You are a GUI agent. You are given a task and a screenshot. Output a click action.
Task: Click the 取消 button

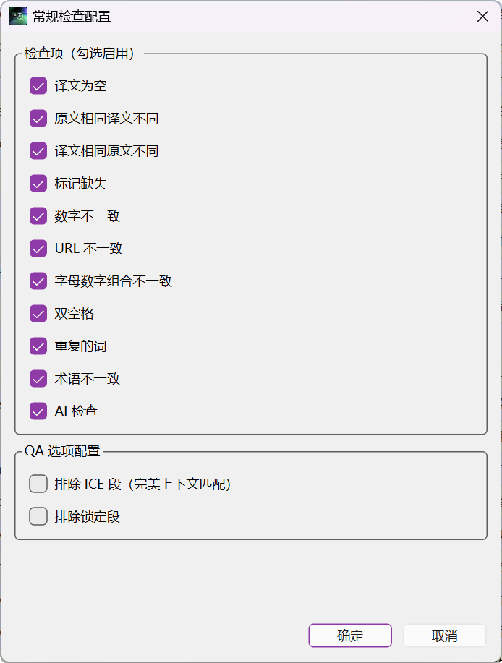coord(444,636)
